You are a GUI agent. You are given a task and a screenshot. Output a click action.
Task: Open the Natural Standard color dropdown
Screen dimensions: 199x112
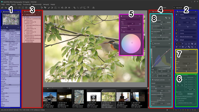[x=188, y=37]
